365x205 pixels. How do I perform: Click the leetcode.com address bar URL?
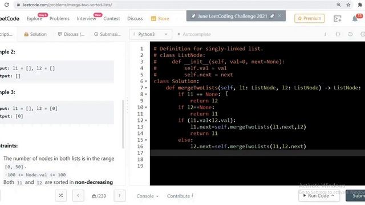click(x=67, y=5)
